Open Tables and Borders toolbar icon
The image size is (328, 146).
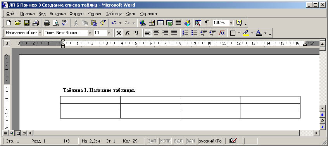point(152,22)
